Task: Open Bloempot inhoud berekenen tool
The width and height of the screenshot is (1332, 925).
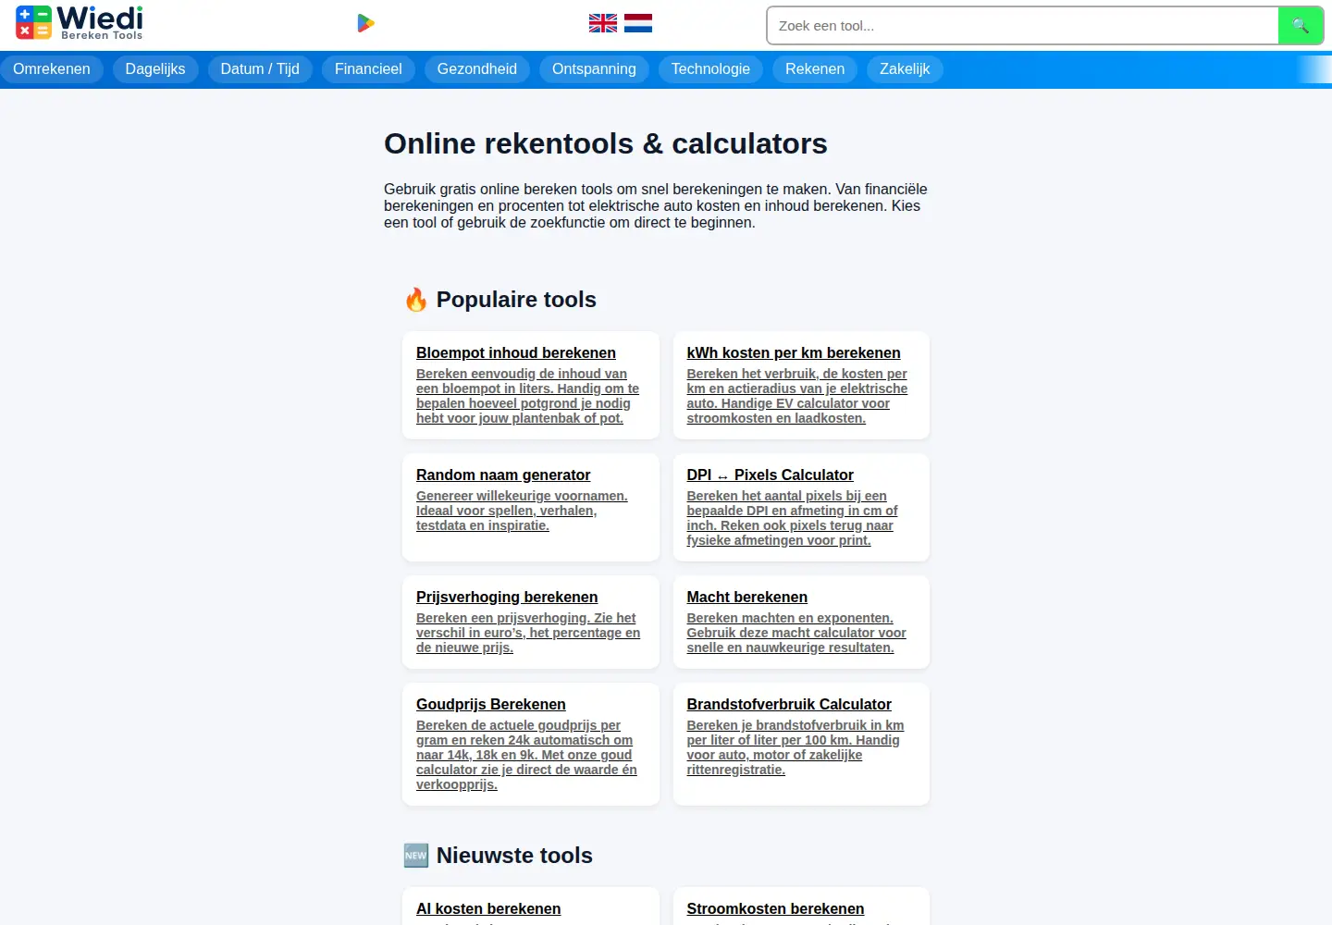Action: pyautogui.click(x=516, y=353)
